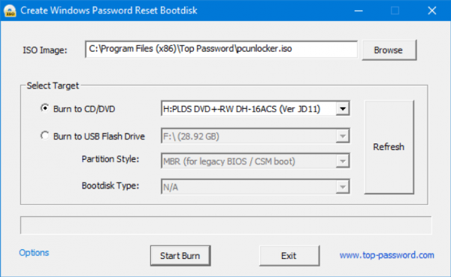Image resolution: width=451 pixels, height=277 pixels.
Task: Click the Exit button
Action: tap(289, 255)
